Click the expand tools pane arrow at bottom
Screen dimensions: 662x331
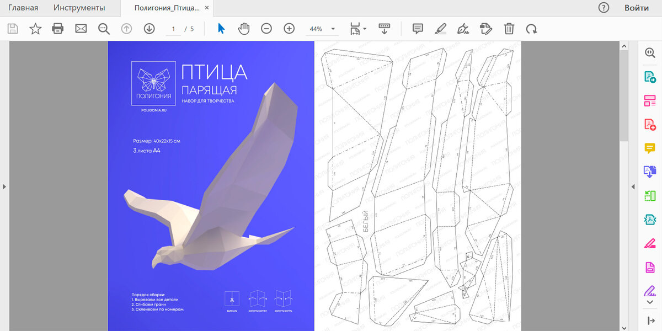[650, 321]
